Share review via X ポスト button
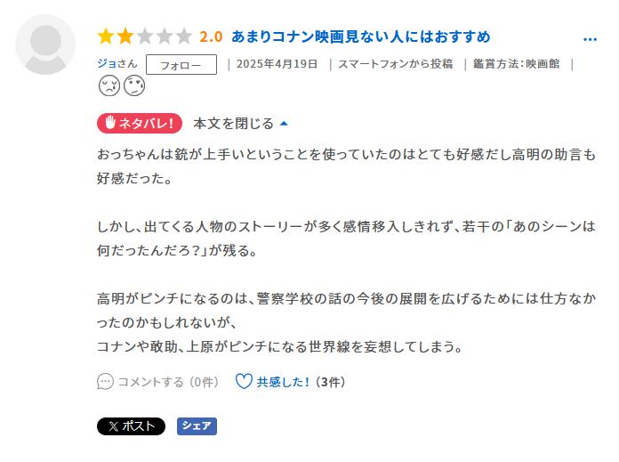The width and height of the screenshot is (619, 462). tap(131, 426)
